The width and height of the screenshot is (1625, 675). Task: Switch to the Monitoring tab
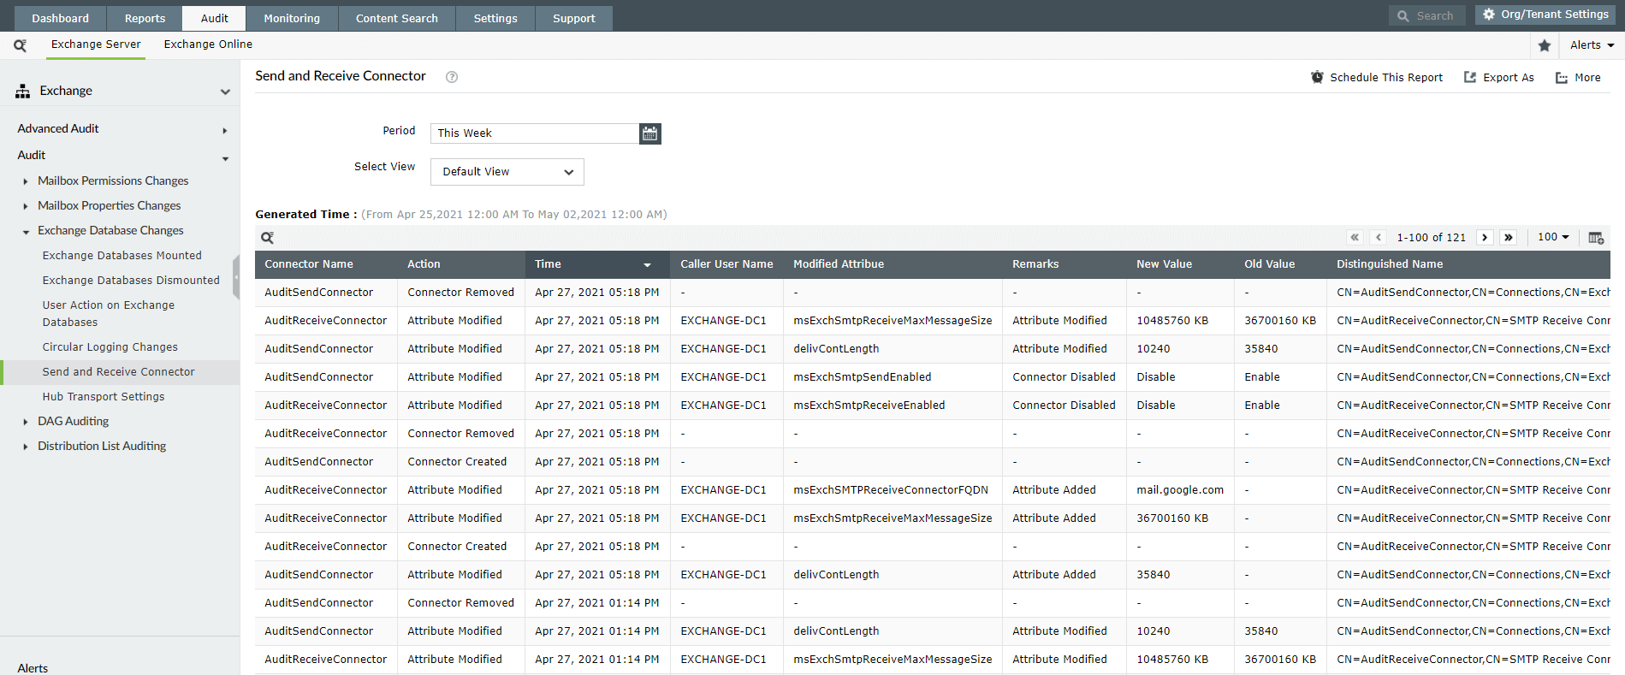point(292,18)
